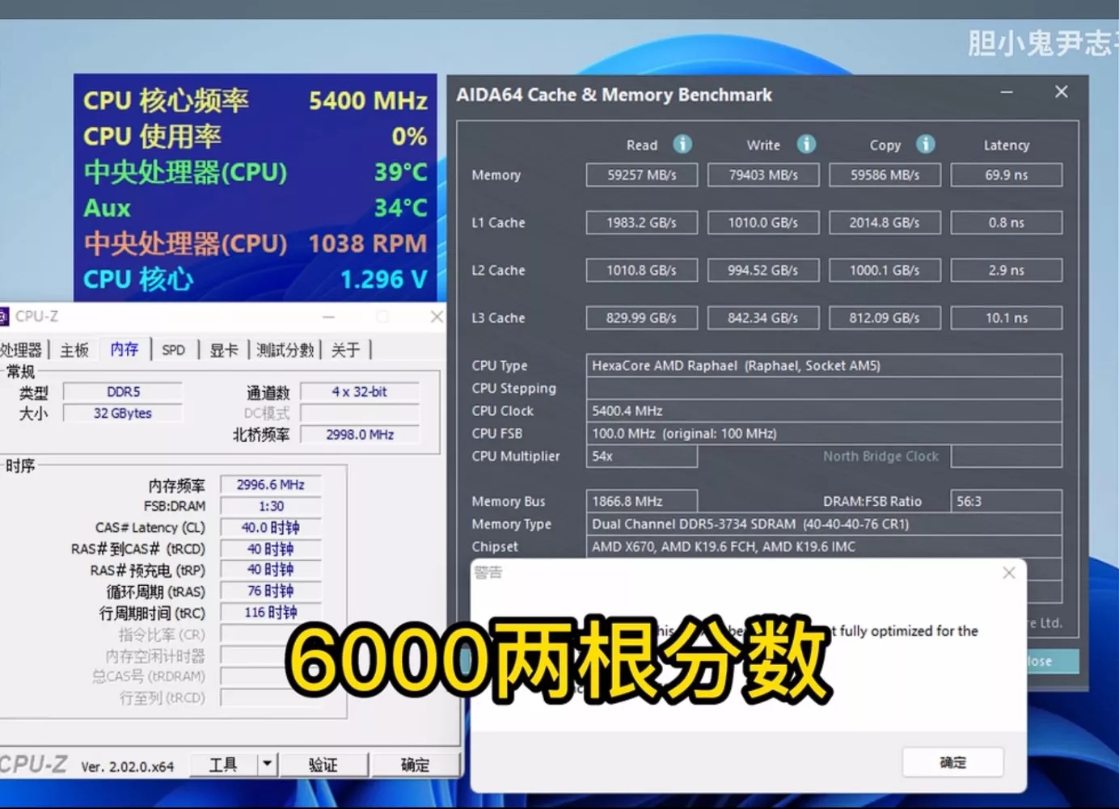Viewport: 1119px width, 809px height.
Task: Click the tRP value 40 时钟
Action: coord(271,570)
